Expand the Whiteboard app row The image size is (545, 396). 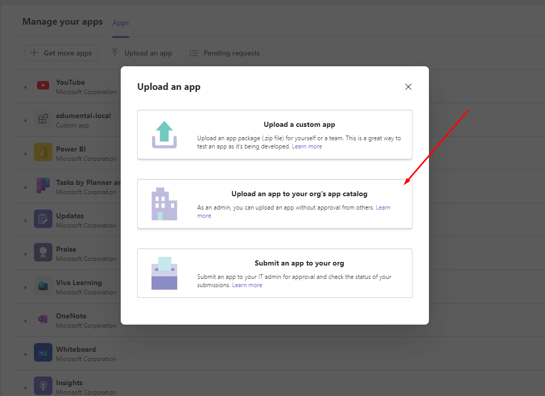[25, 354]
